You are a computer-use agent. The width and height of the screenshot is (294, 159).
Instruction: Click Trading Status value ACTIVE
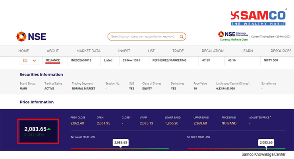pos(49,89)
